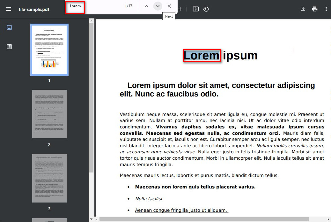
Task: Download file-sample.pdf
Action: point(303,9)
